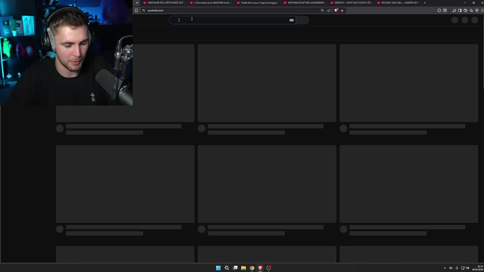Switch to the WENDY'S – NOVÝ FAST FOOD tab
The height and width of the screenshot is (272, 484).
click(351, 3)
